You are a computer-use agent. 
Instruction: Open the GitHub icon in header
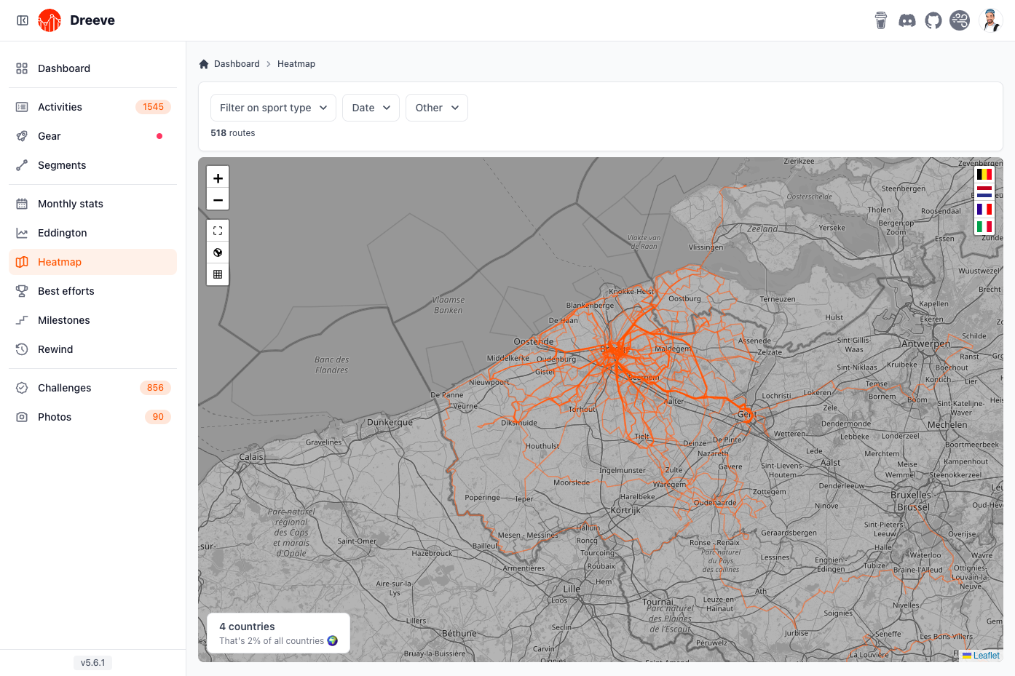(933, 20)
